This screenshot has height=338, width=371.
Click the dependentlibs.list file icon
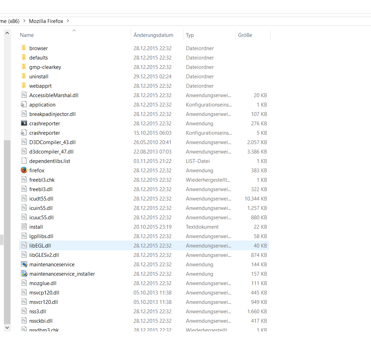[x=24, y=161]
